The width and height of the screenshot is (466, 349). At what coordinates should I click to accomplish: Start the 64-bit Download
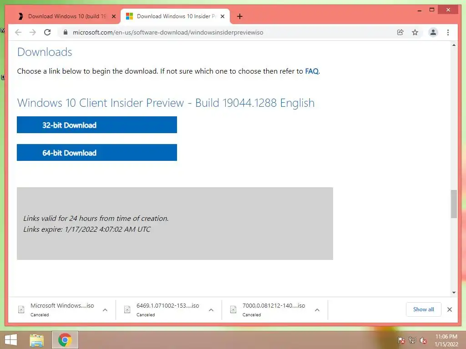(97, 153)
